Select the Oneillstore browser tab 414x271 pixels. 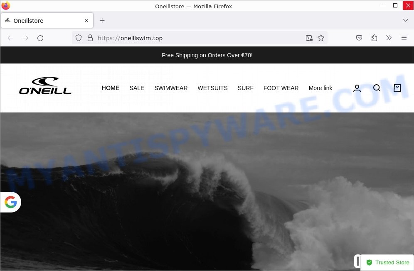(47, 20)
